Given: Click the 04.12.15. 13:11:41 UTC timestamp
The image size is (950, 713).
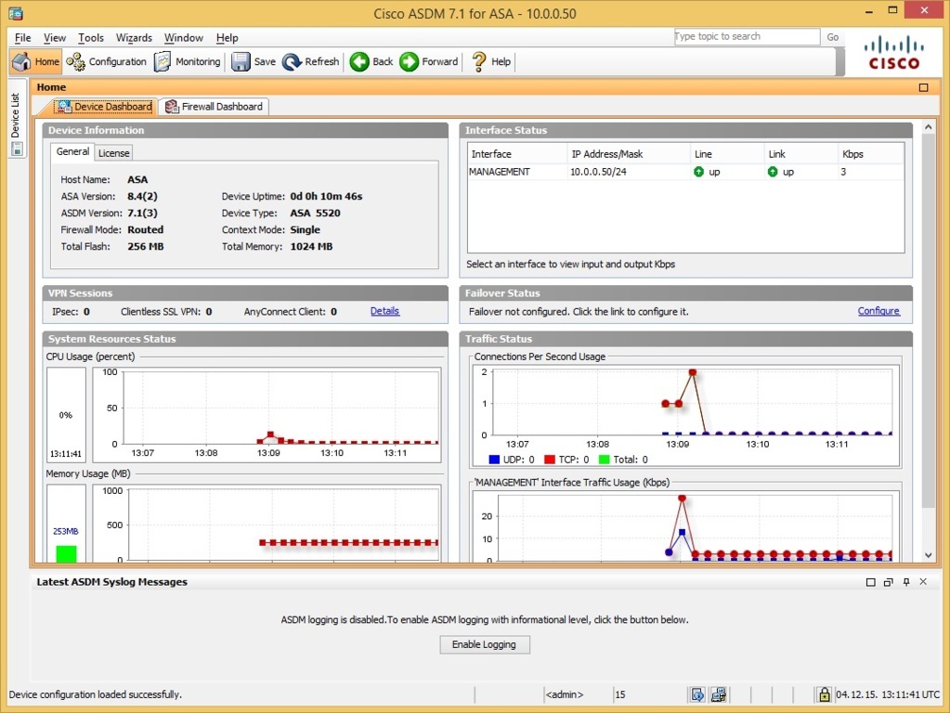Looking at the screenshot, I should coord(888,694).
